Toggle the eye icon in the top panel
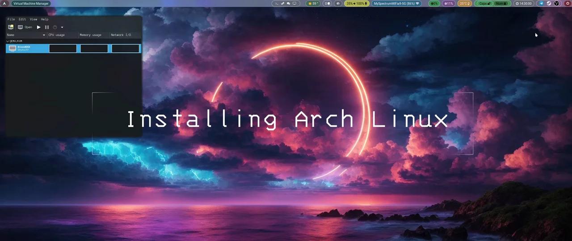 coord(338,3)
